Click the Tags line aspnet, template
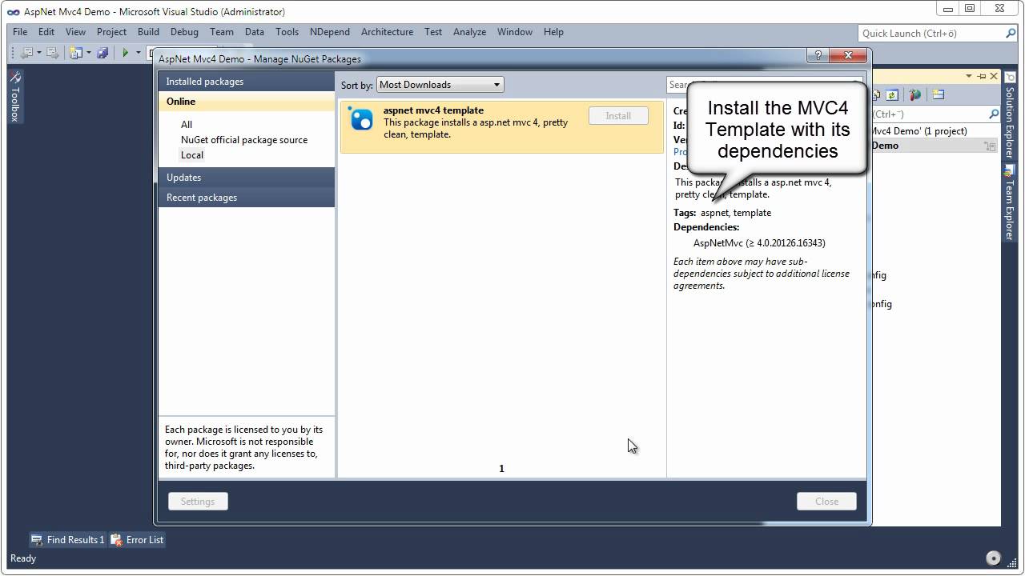Viewport: 1025px width, 576px height. (x=722, y=213)
